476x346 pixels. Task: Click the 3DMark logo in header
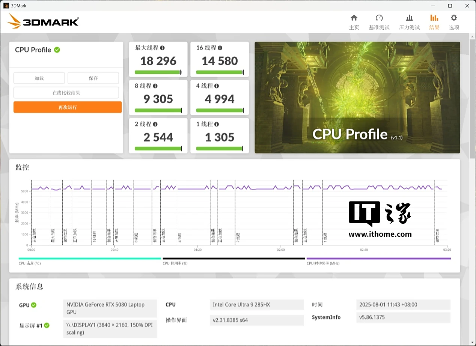pyautogui.click(x=43, y=21)
